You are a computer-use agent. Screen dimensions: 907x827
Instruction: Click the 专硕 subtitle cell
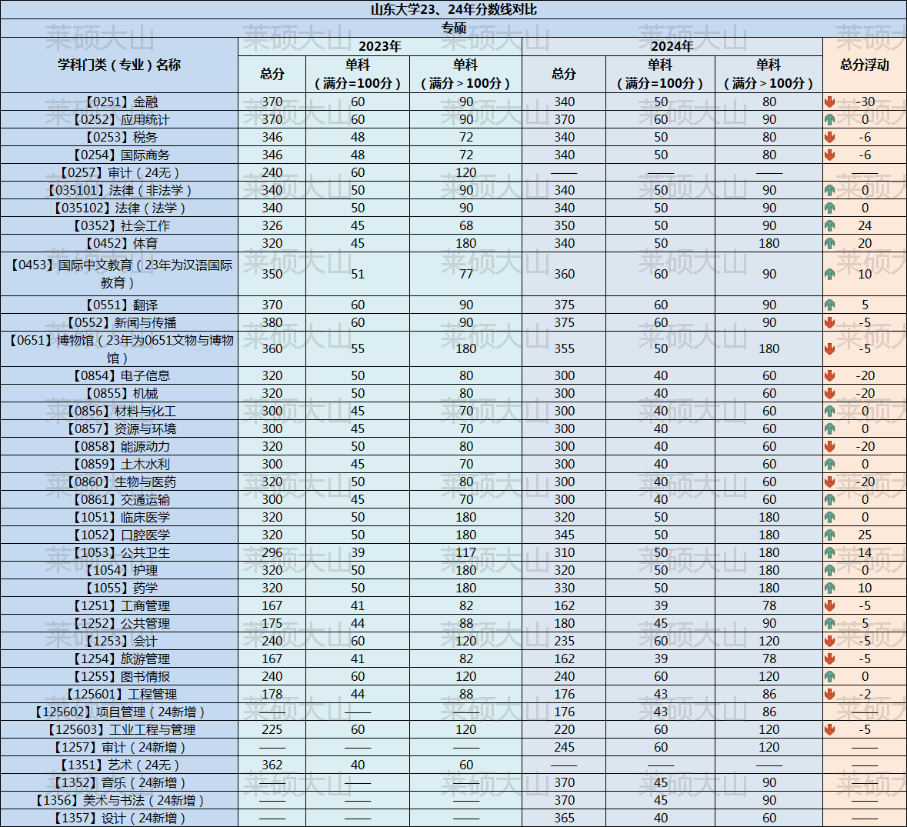pyautogui.click(x=453, y=28)
